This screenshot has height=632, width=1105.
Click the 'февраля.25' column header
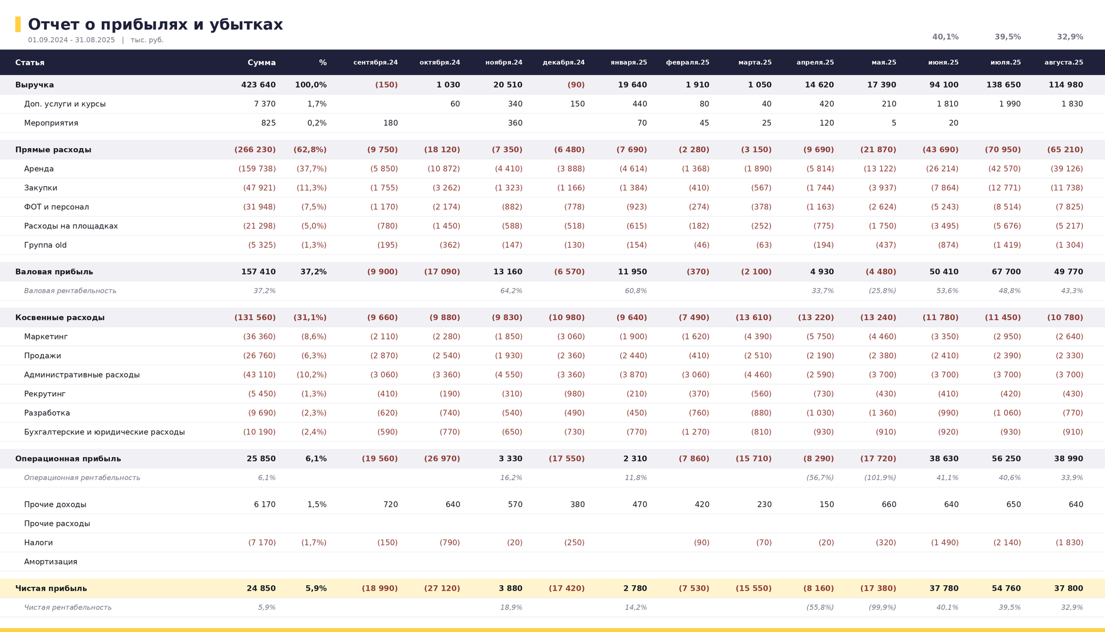[x=687, y=63]
